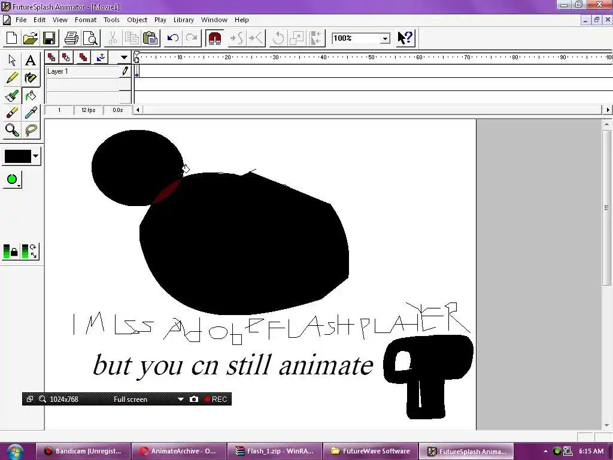
Task: Redo the last undone action
Action: (192, 38)
